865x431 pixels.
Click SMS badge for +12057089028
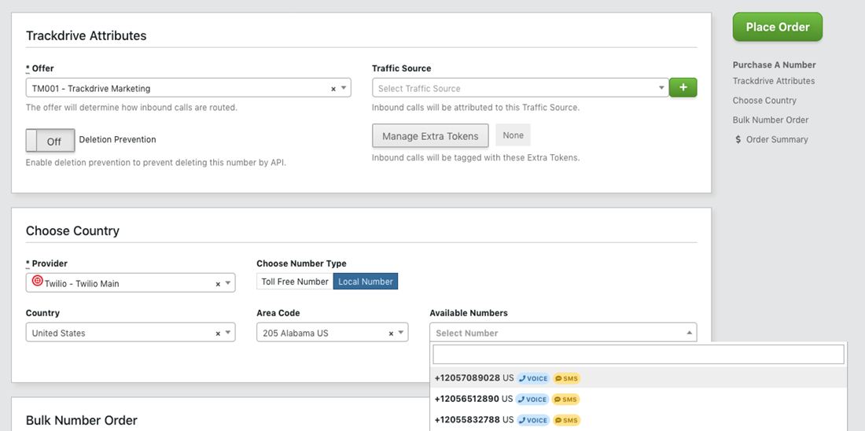click(566, 378)
